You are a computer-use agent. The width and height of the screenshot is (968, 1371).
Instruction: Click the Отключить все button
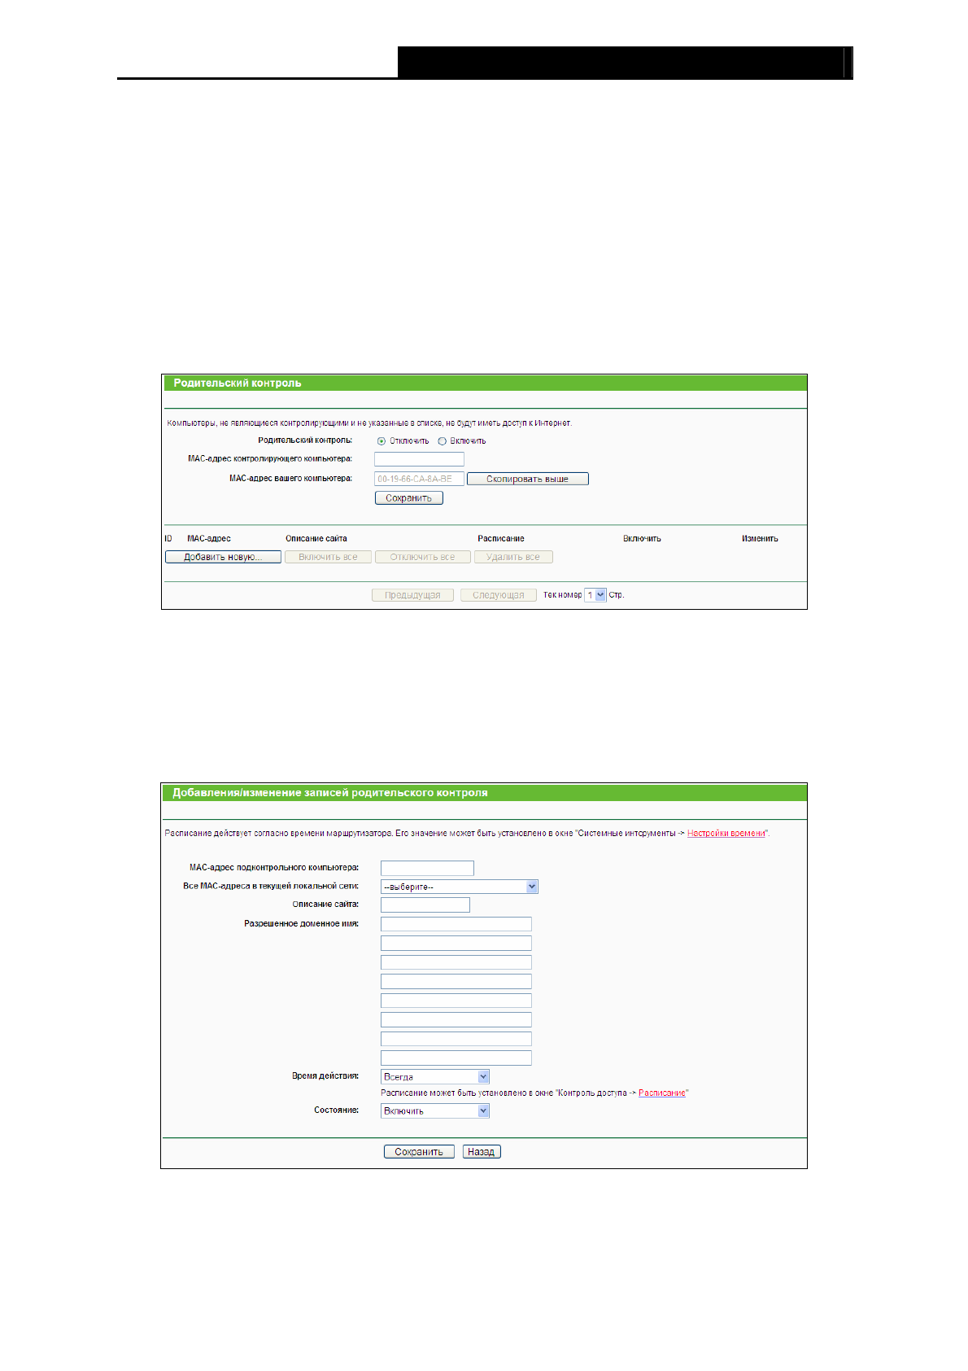[422, 558]
